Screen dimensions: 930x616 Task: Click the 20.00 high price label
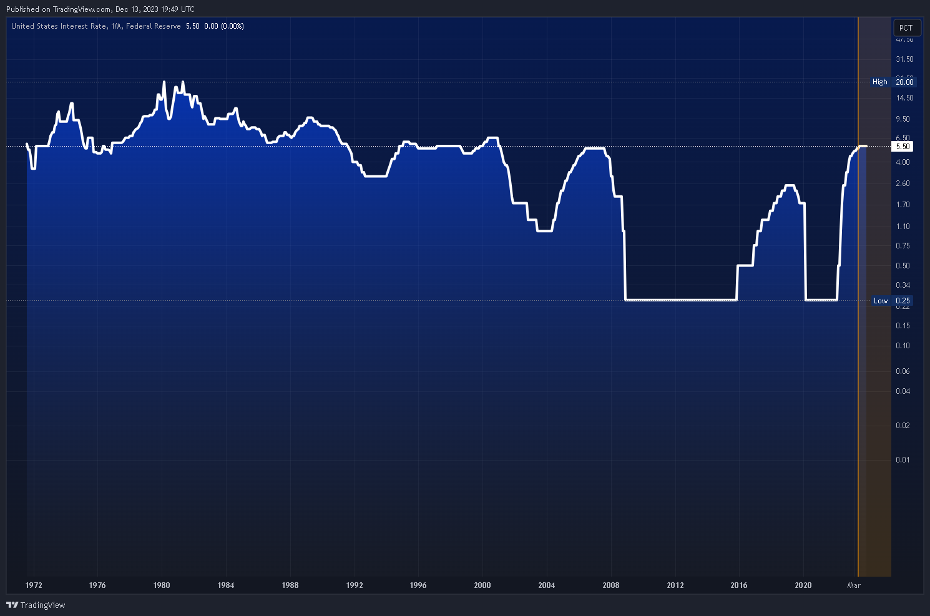point(904,82)
